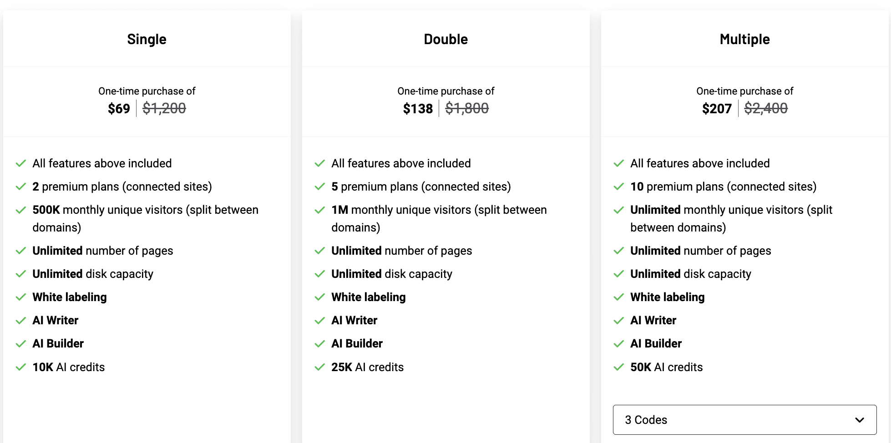
Task: Select the Multiple plan heading
Action: (744, 39)
